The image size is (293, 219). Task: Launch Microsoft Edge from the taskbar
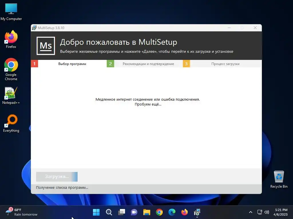(172, 212)
